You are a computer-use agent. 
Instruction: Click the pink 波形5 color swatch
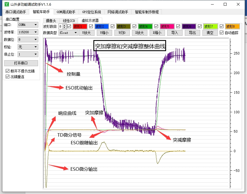click(167, 26)
